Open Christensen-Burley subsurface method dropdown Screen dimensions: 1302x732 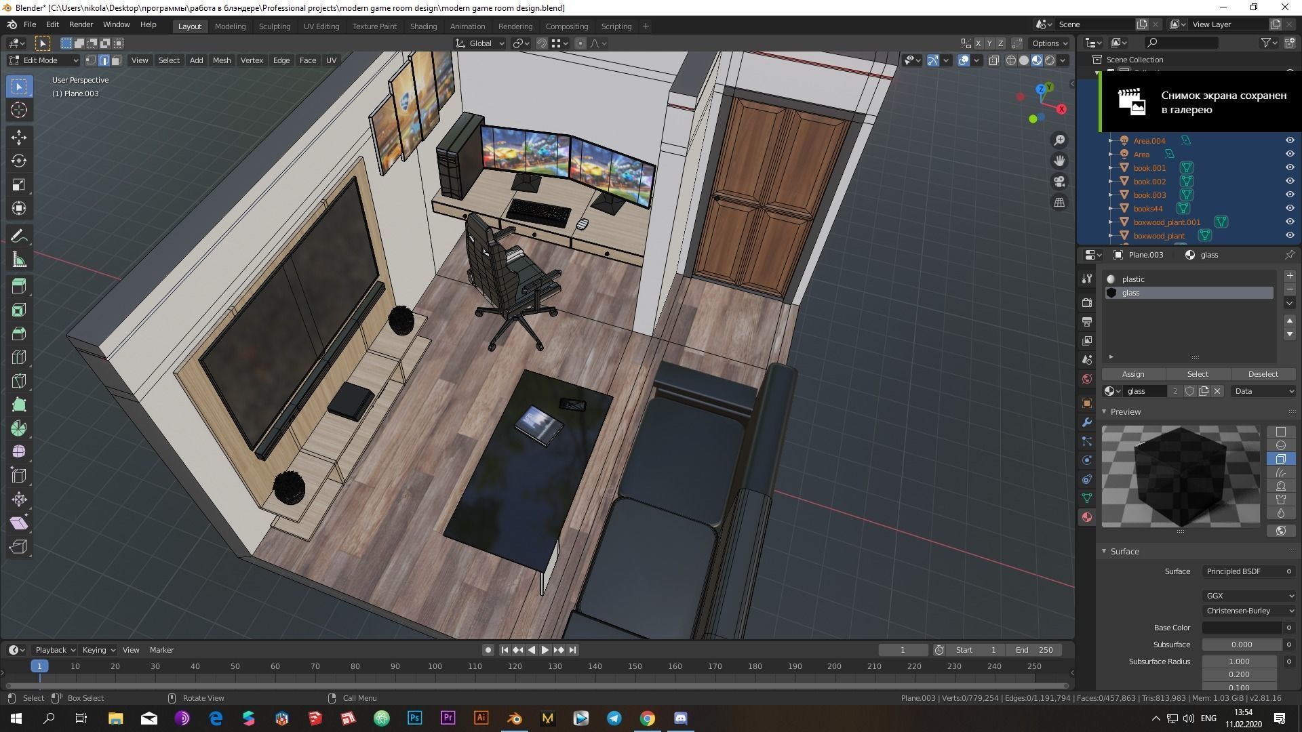1250,611
